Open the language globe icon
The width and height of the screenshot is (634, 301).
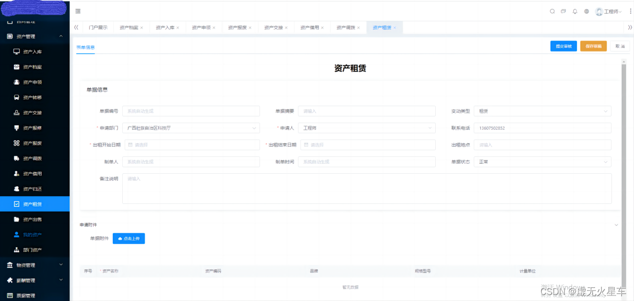[586, 11]
